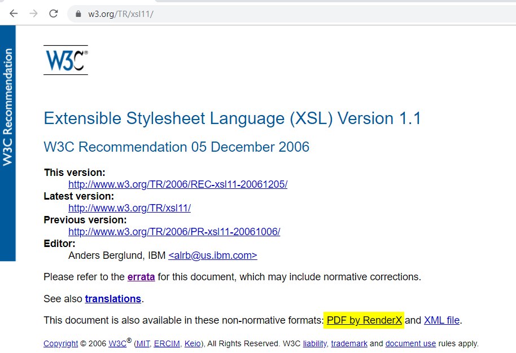This screenshot has width=516, height=353.
Task: Click the ERCIM link
Action: tap(167, 343)
